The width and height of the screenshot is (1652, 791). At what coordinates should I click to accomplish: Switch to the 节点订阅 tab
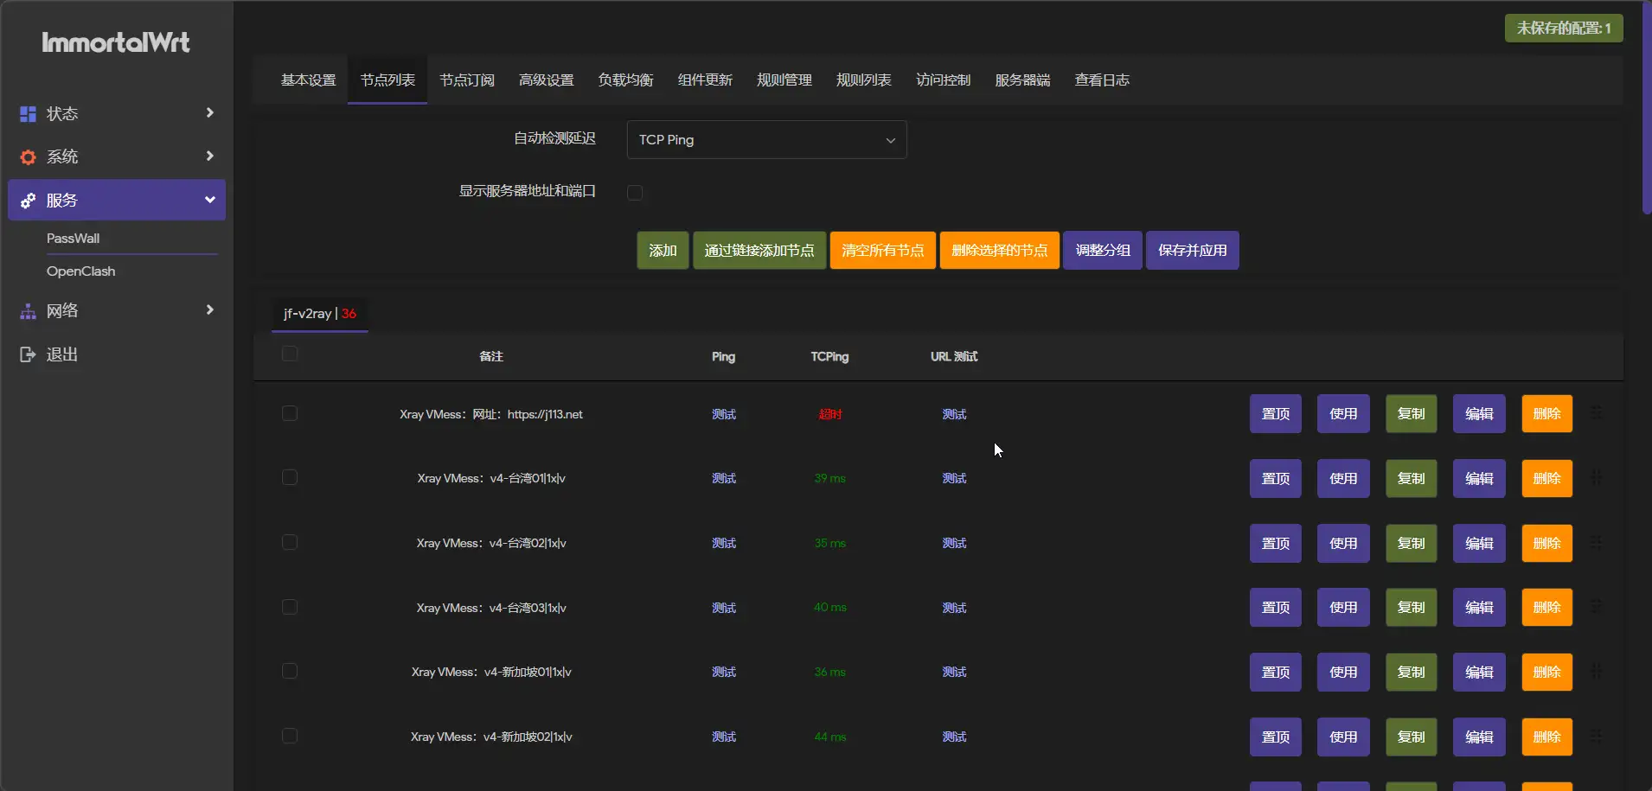pos(466,80)
